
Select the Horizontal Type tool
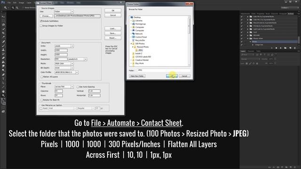pos(3,79)
